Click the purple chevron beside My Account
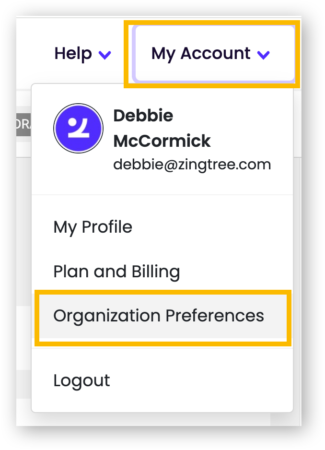This screenshot has height=450, width=325. click(263, 55)
